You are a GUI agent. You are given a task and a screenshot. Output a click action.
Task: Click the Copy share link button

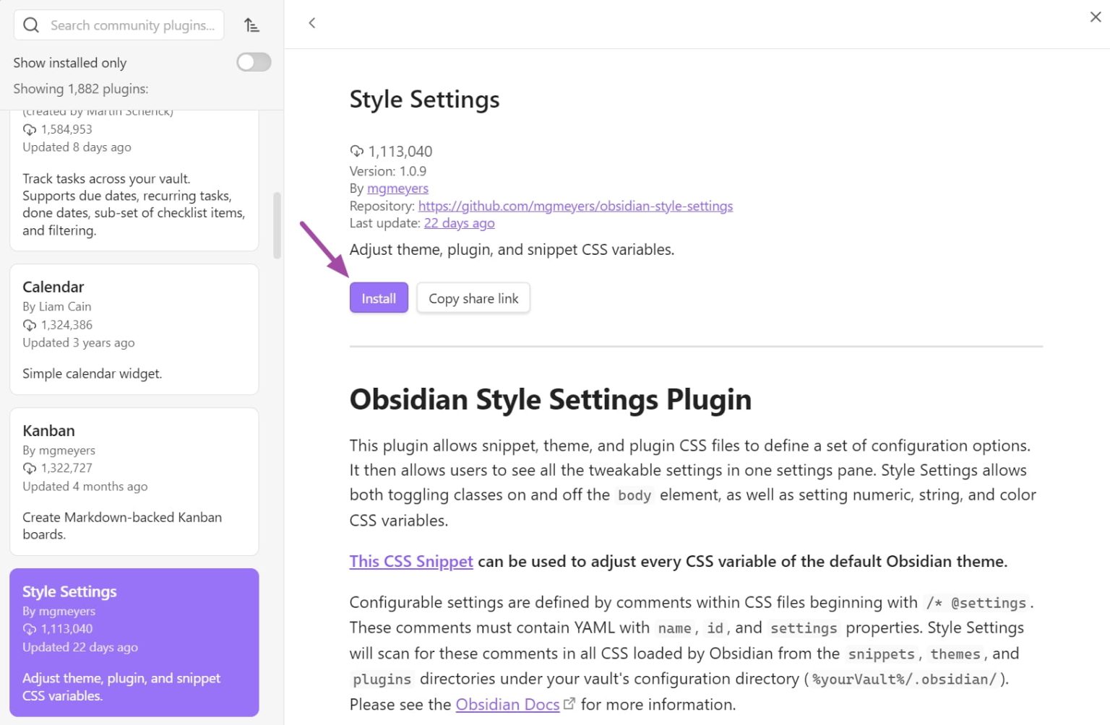click(x=473, y=298)
